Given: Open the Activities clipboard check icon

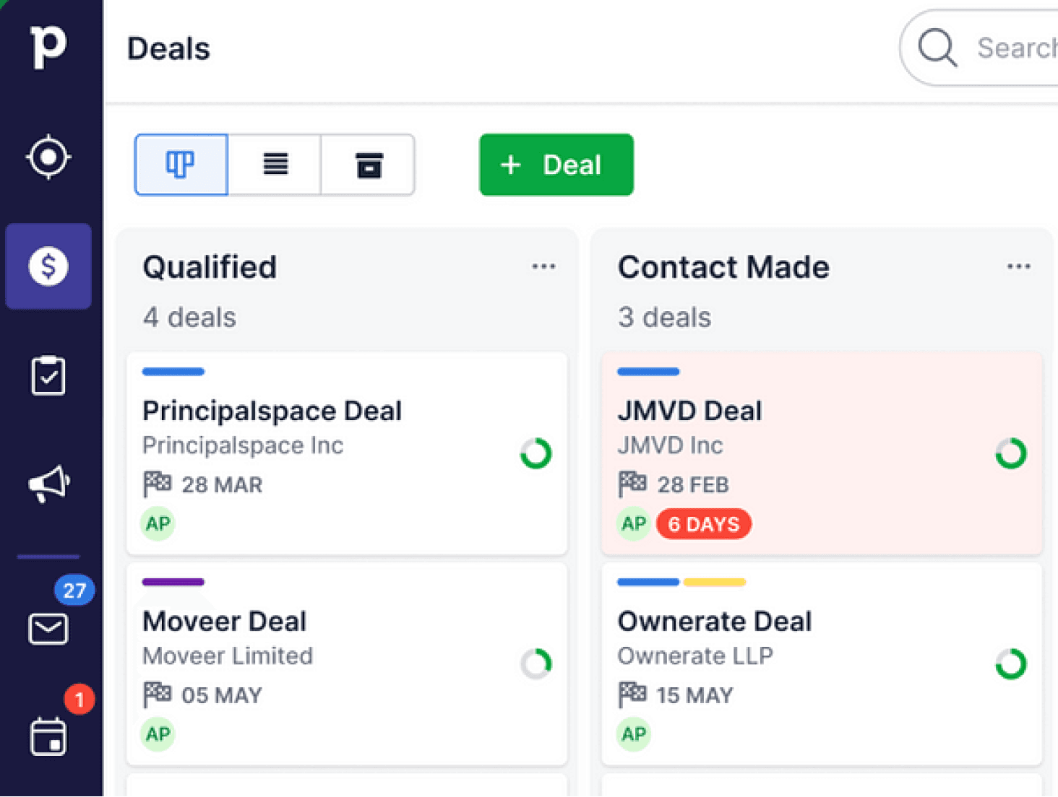Looking at the screenshot, I should tap(48, 375).
